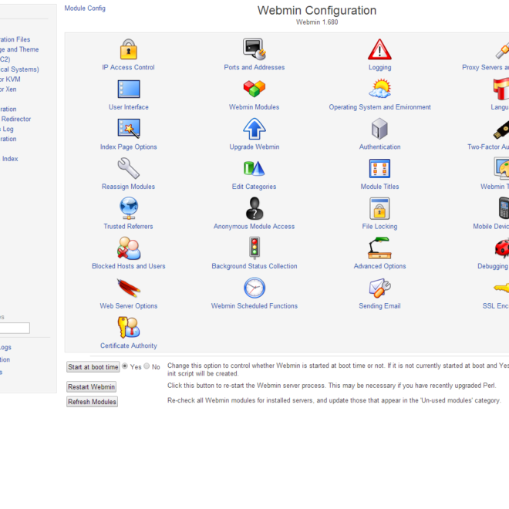Click the sidebar search input field

point(15,328)
